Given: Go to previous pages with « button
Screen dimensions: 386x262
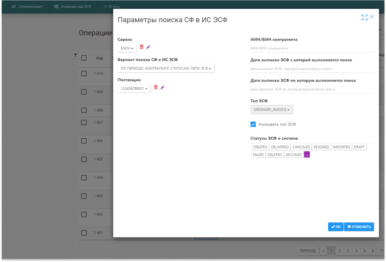Looking at the screenshot, I should click(323, 251).
